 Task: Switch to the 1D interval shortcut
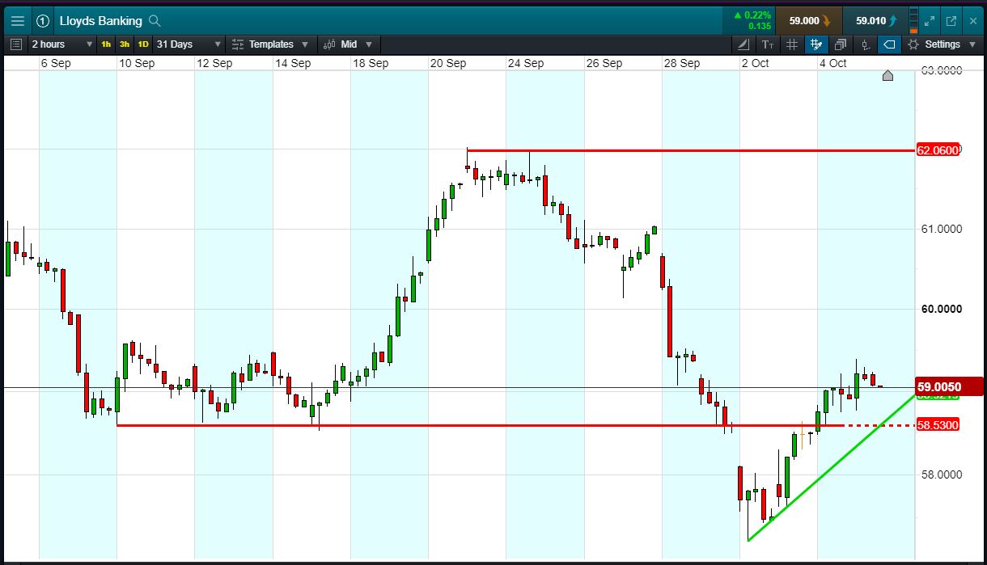(143, 44)
